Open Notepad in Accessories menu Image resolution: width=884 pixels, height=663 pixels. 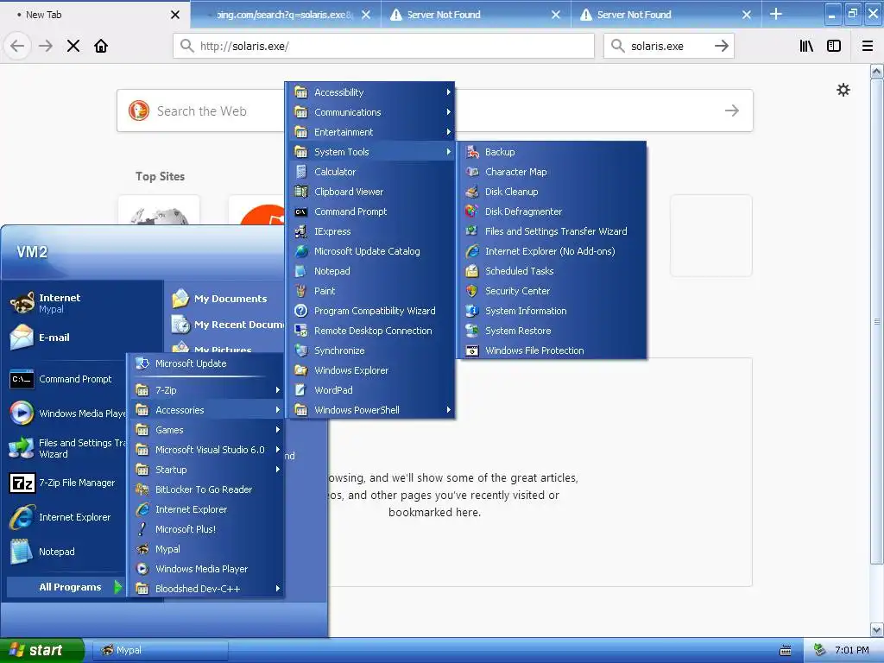point(371,271)
